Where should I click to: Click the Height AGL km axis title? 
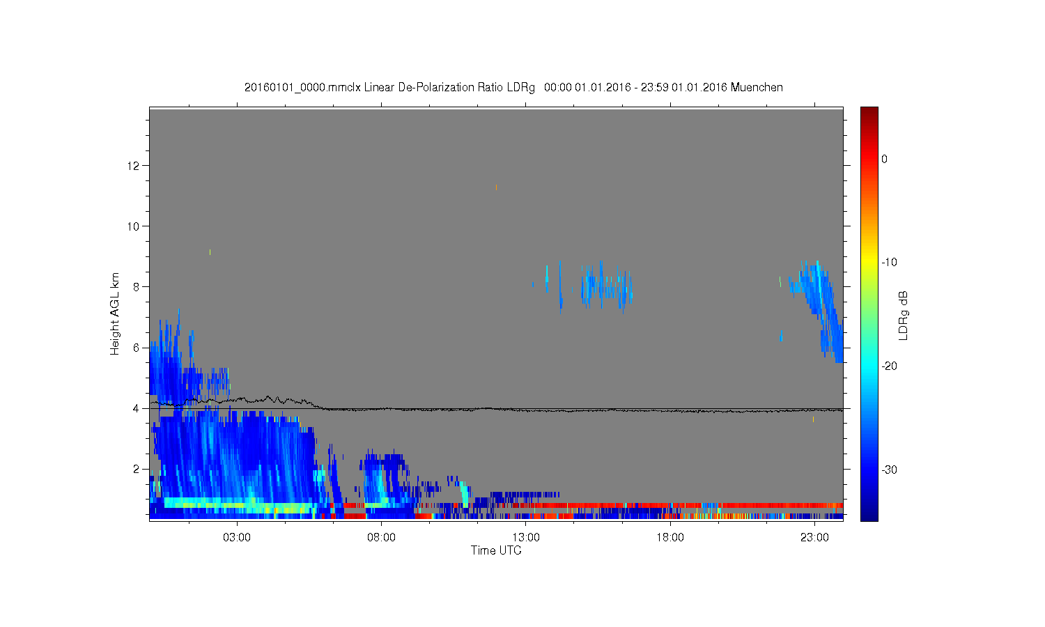(115, 313)
